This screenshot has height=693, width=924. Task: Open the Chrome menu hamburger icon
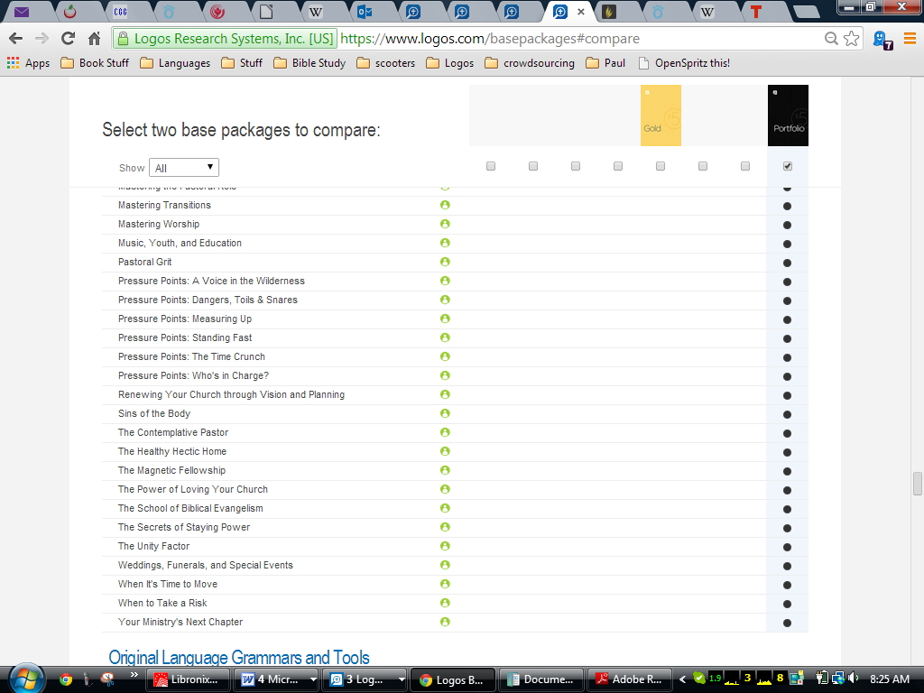[x=910, y=39]
